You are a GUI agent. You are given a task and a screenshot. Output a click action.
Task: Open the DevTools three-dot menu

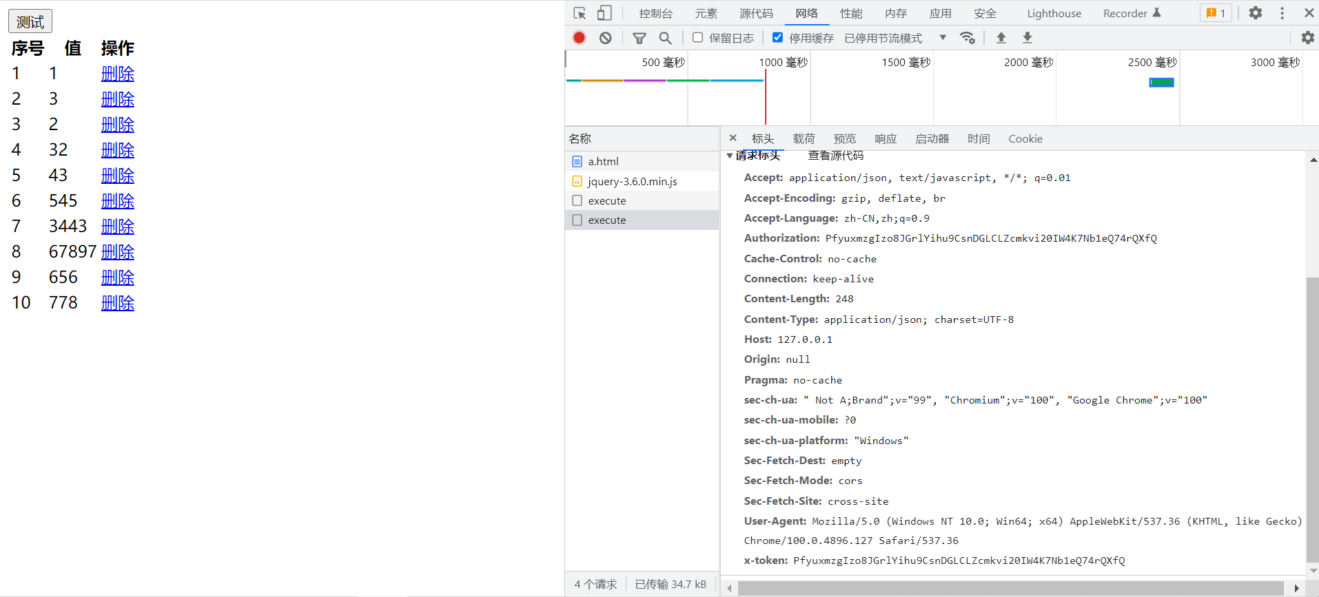point(1282,13)
